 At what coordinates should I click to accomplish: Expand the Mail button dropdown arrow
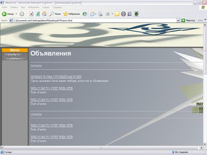click(x=96, y=14)
